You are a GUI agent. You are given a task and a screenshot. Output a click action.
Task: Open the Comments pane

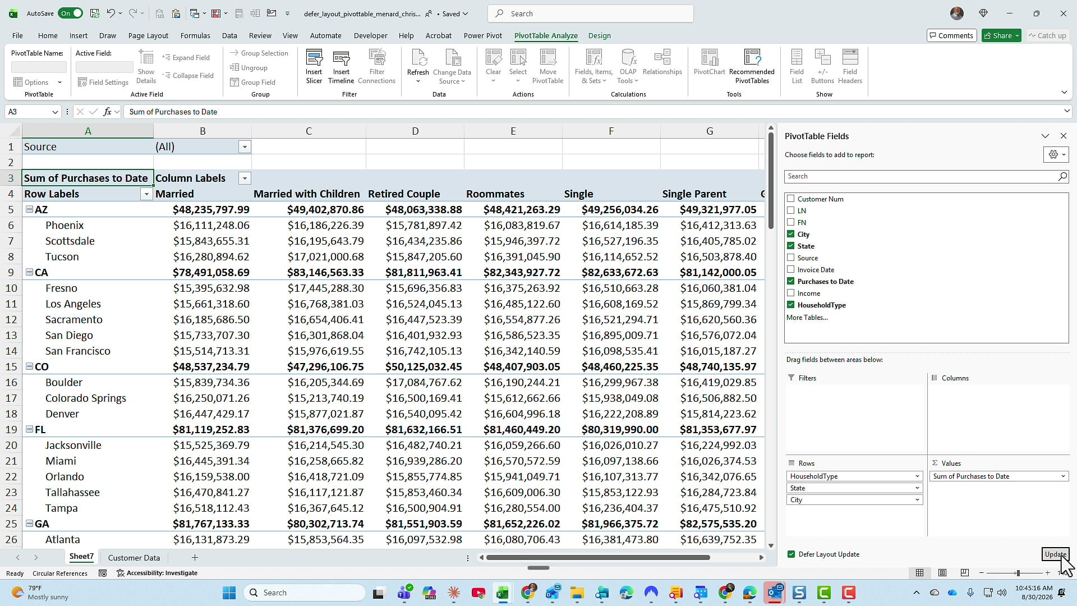(951, 35)
